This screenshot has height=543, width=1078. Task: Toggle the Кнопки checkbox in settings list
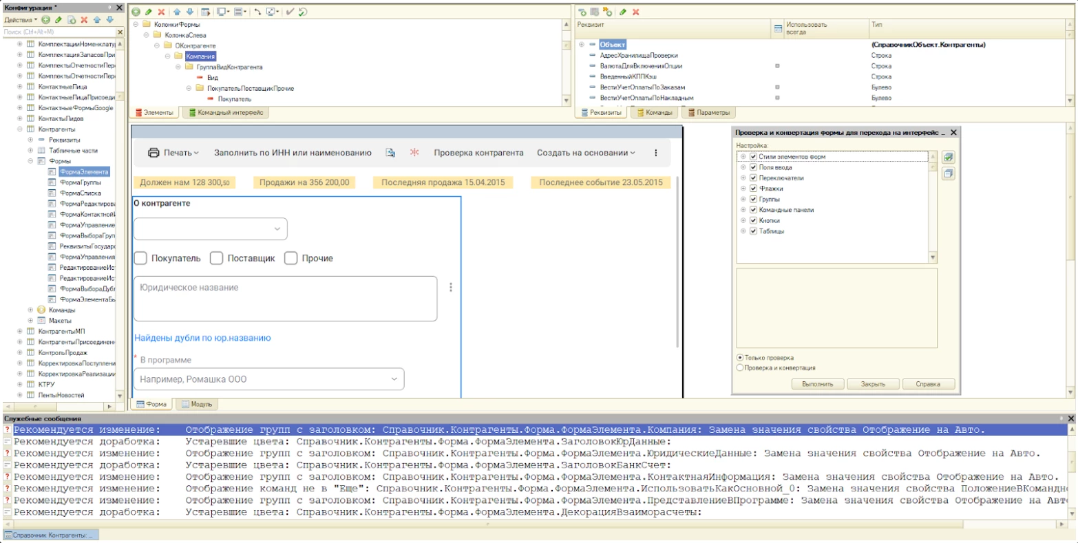[753, 220]
